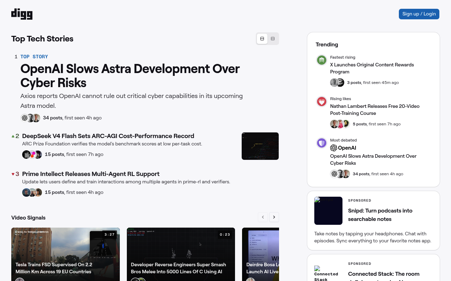The width and height of the screenshot is (451, 281).
Task: Click the 'Top Tech Stories' heading
Action: [x=42, y=39]
